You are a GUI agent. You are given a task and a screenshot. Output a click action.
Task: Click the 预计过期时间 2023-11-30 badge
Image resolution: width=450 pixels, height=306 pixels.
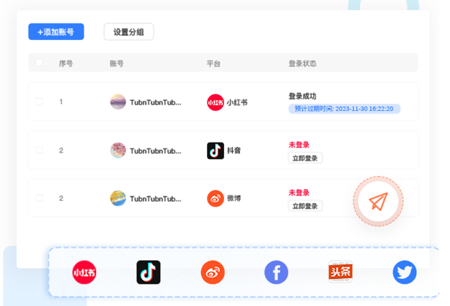point(344,109)
